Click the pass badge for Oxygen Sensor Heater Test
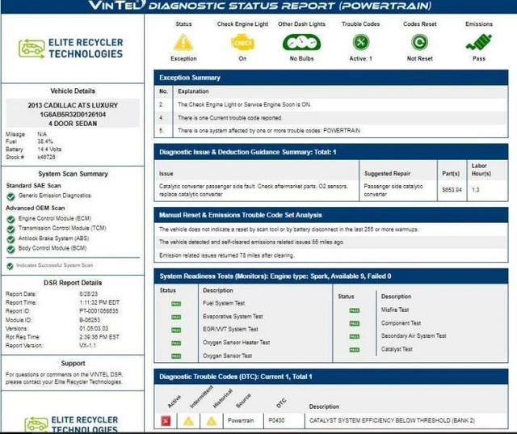The width and height of the screenshot is (517, 434). 176,343
